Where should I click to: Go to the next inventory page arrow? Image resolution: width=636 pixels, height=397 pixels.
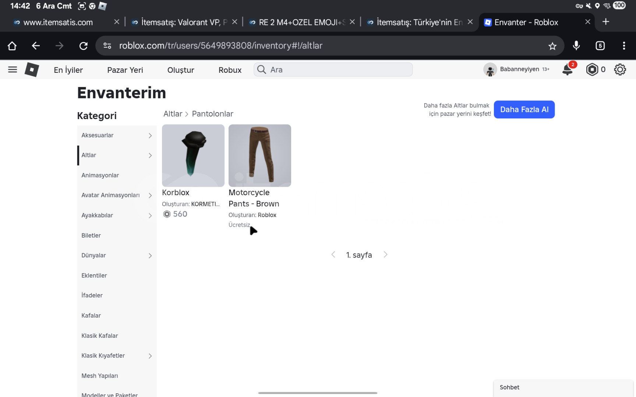385,255
